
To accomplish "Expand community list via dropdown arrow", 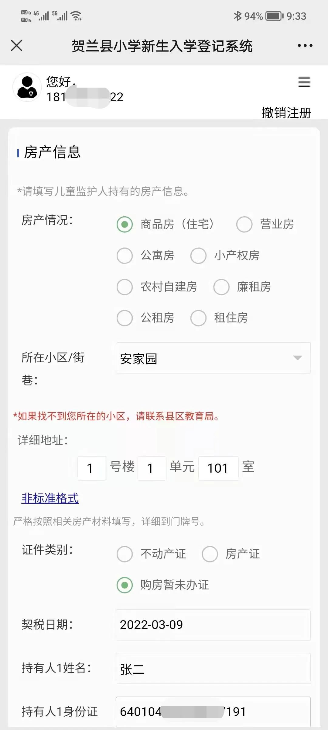I will click(x=297, y=358).
